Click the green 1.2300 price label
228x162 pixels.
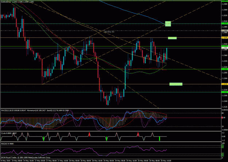click(x=224, y=69)
